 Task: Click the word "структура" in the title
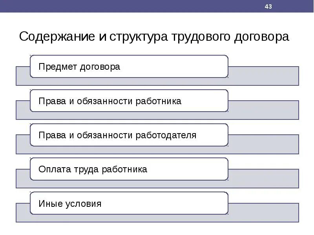point(139,37)
